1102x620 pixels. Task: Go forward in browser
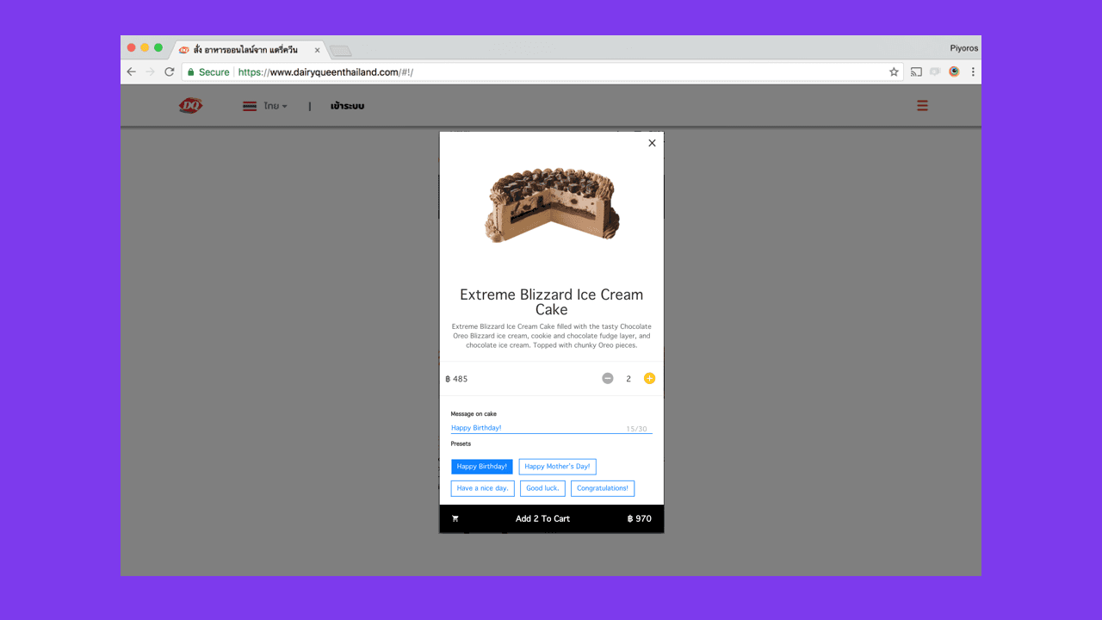pos(150,72)
